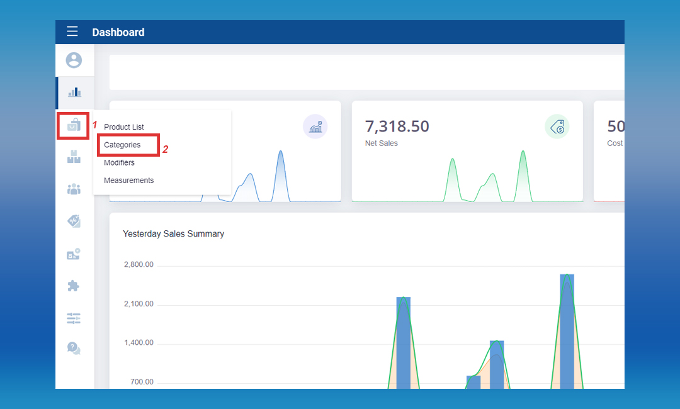Click the products shopping bag sidebar icon

[74, 125]
